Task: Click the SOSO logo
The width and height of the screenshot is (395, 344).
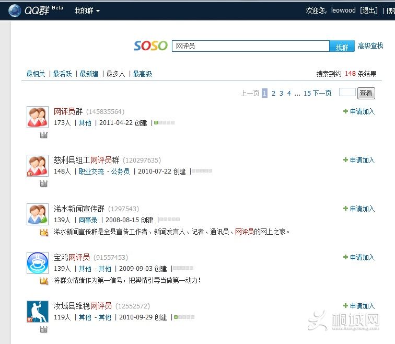Action: coord(150,46)
